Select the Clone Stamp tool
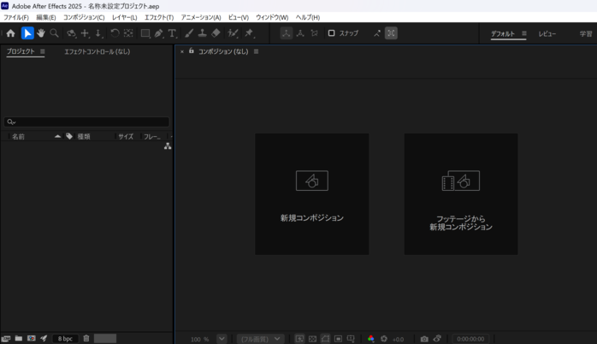This screenshot has height=344, width=597. coord(202,33)
